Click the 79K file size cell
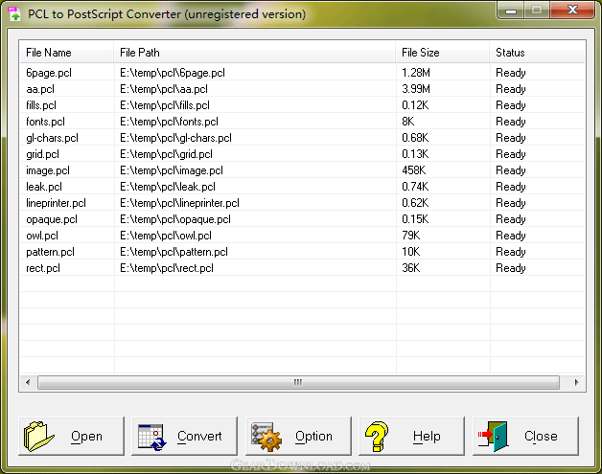Viewport: 602px width, 474px height. (x=411, y=236)
